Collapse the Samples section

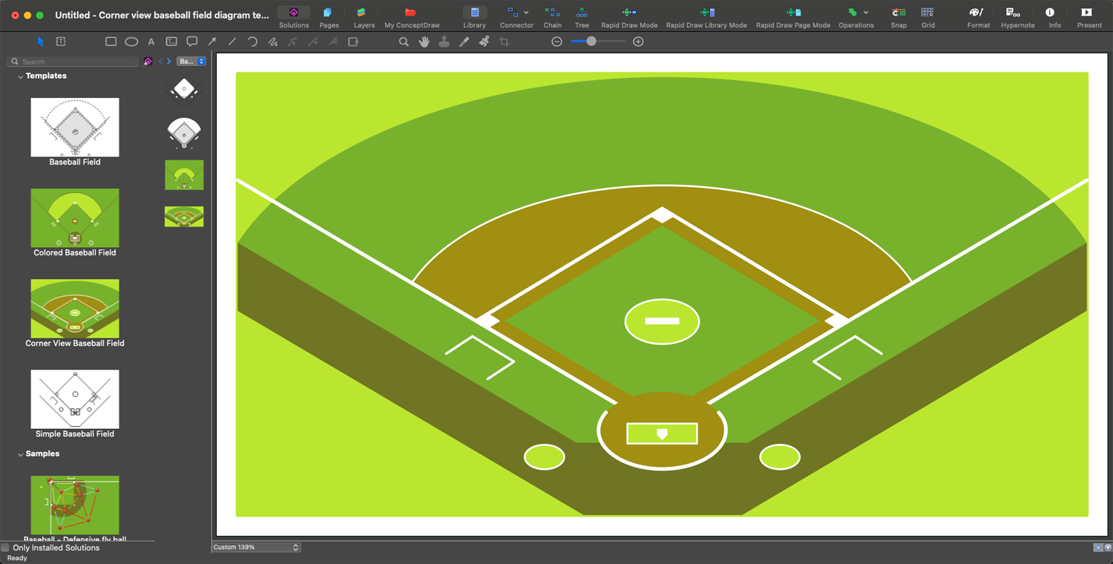click(x=20, y=454)
